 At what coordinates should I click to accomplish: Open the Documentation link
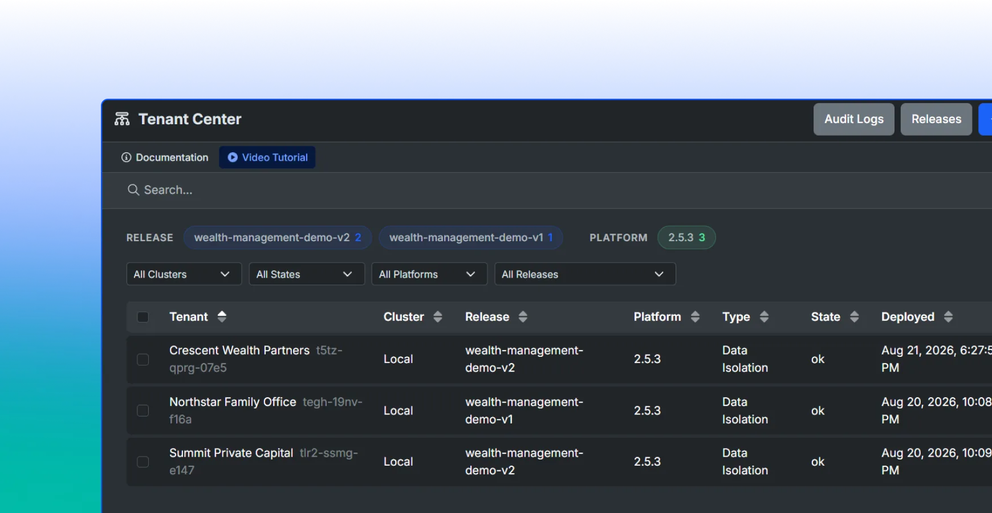(x=165, y=157)
